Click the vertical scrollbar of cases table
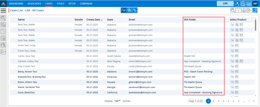 point(255,25)
